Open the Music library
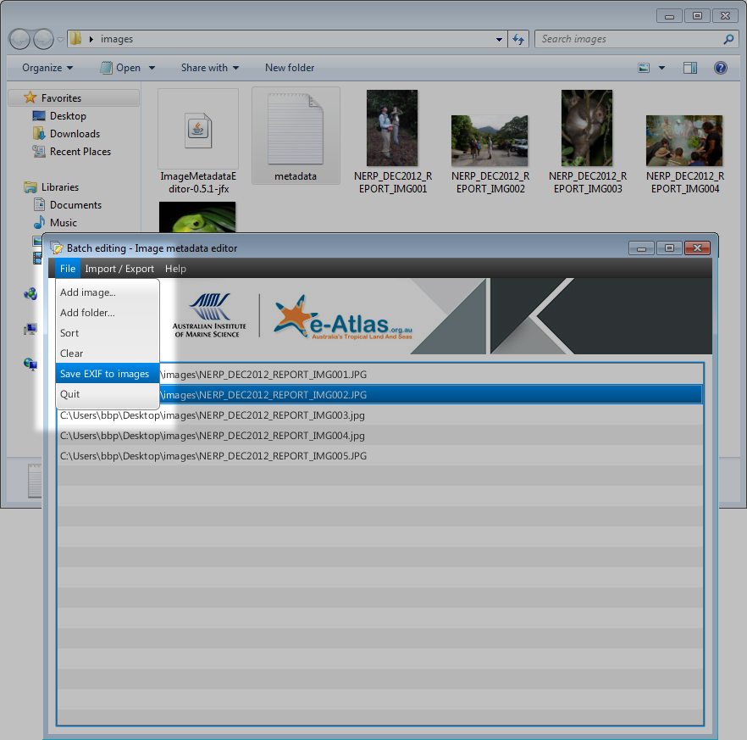This screenshot has width=747, height=740. tap(63, 223)
